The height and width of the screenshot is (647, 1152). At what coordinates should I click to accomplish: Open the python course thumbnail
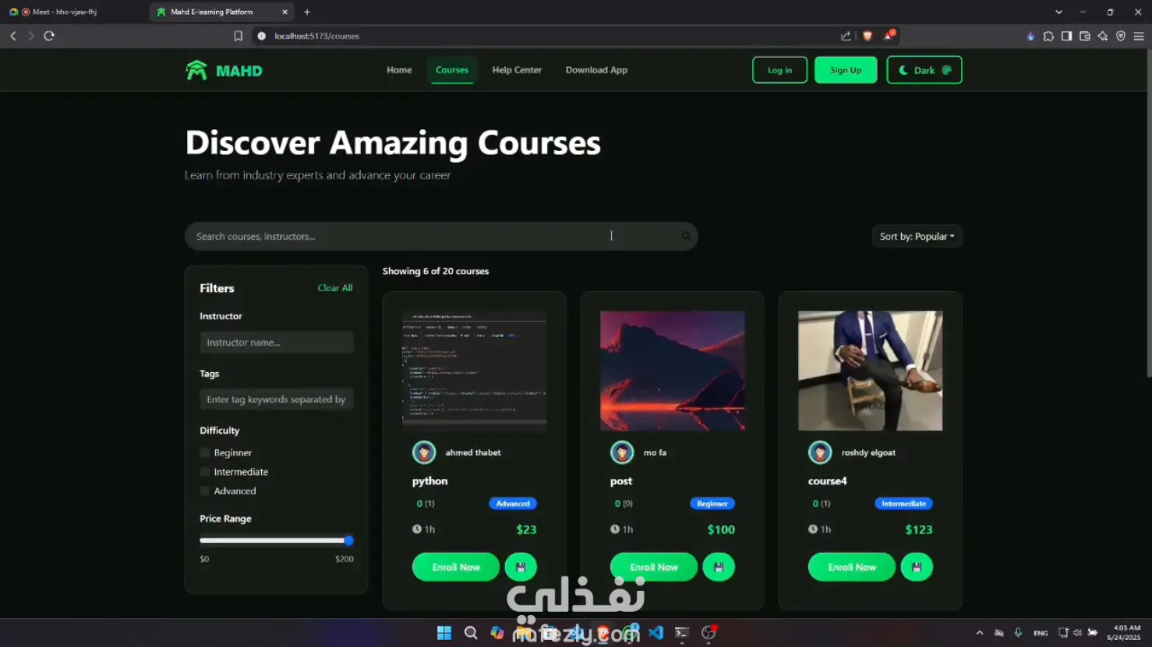(x=475, y=371)
